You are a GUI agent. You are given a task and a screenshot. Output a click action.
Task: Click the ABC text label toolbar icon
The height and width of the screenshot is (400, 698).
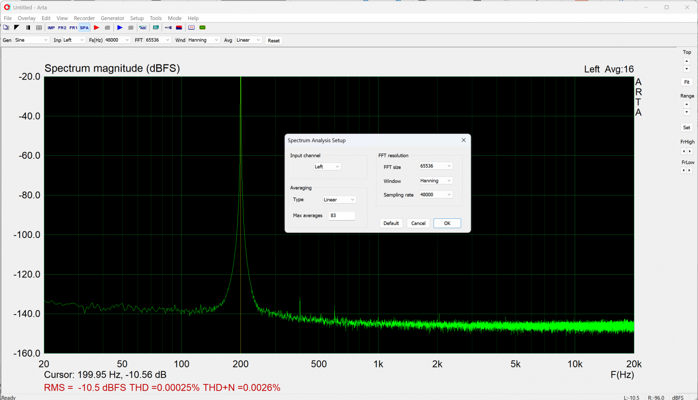[143, 28]
